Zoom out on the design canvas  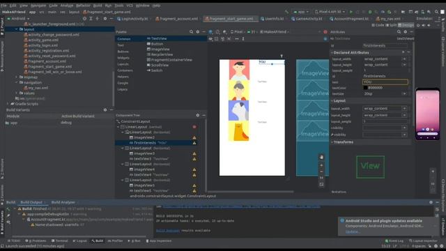(321, 172)
